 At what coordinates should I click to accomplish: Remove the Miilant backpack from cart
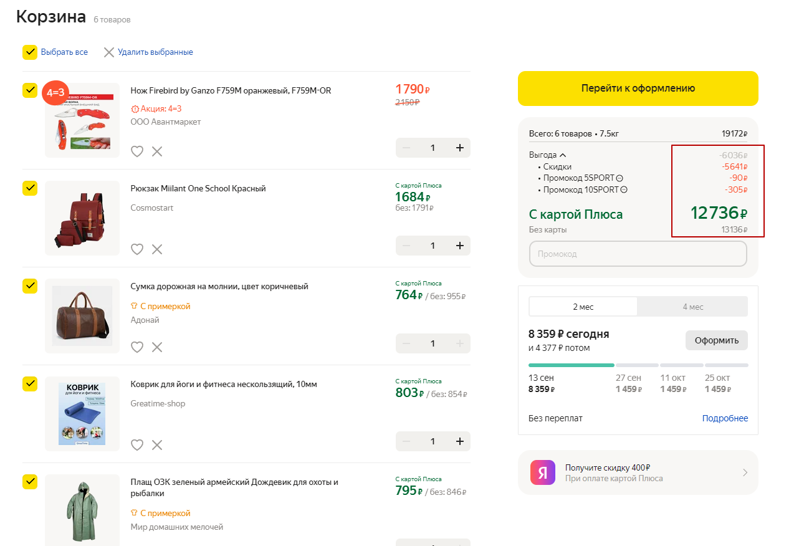(157, 249)
